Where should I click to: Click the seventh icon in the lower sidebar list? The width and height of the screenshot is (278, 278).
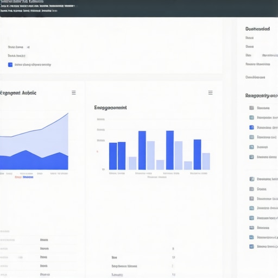coord(252,237)
